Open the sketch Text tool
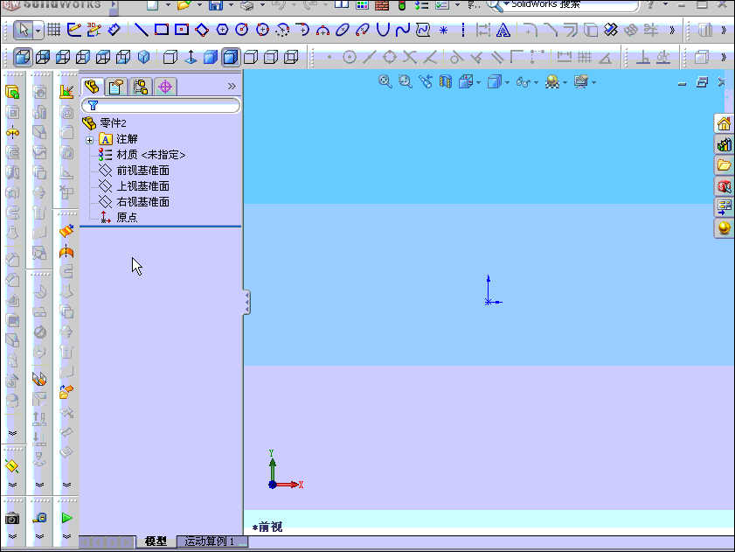 tap(503, 30)
